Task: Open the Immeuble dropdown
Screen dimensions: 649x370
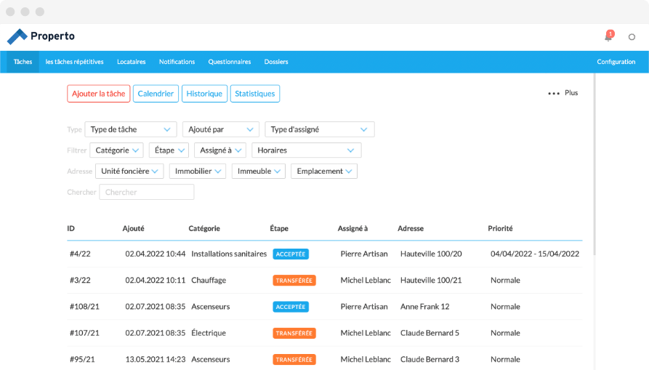Action: pos(259,171)
